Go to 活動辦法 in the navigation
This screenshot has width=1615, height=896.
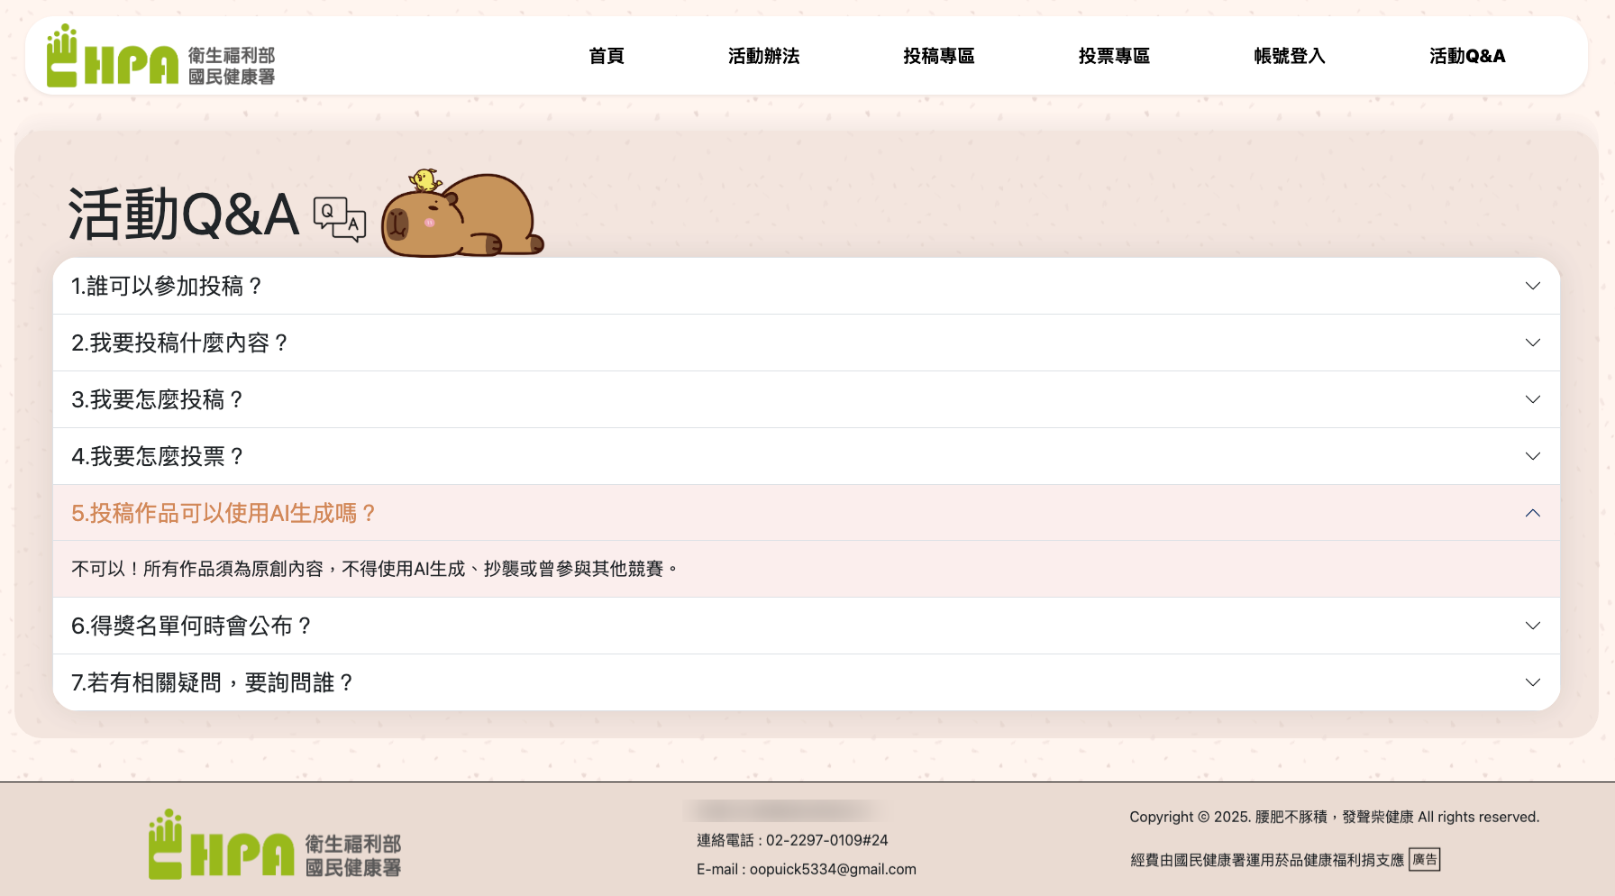coord(763,56)
